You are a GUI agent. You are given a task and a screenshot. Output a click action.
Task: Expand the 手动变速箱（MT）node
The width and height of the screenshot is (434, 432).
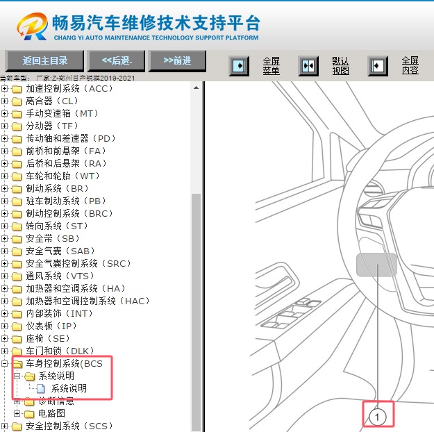tap(4, 113)
